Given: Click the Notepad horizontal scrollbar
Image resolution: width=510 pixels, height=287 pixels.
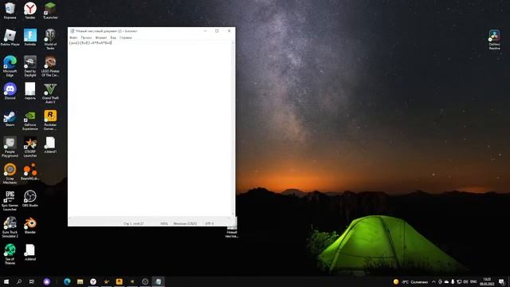Looking at the screenshot, I should point(150,218).
